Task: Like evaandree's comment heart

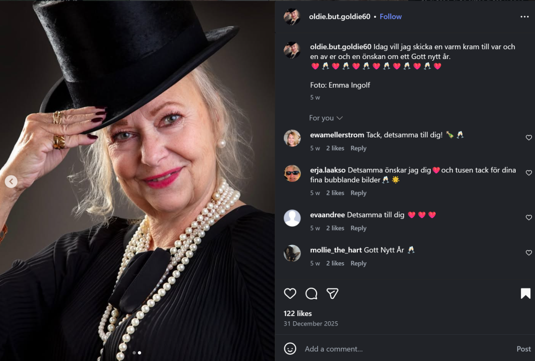Action: (529, 218)
